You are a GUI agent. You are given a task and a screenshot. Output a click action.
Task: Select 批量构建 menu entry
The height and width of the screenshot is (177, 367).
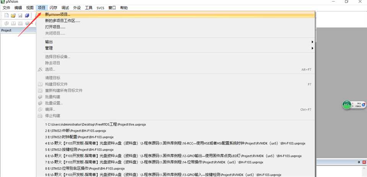tap(175, 97)
